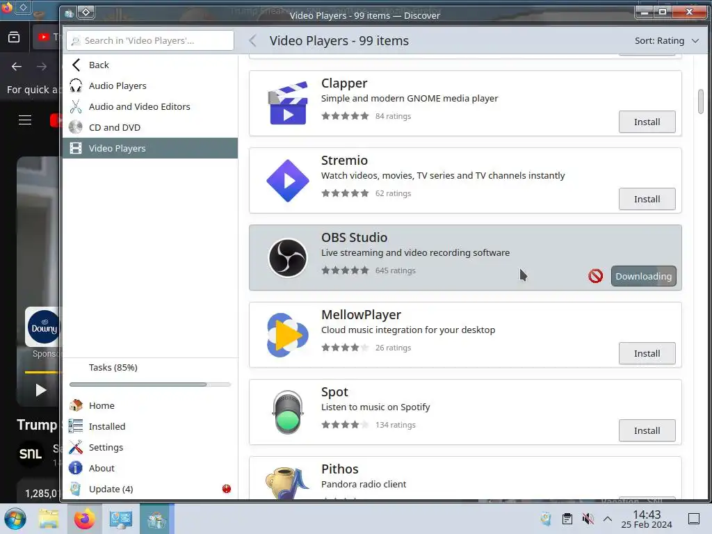Image resolution: width=712 pixels, height=534 pixels.
Task: Click the Downloading button for OBS Studio
Action: pos(643,276)
